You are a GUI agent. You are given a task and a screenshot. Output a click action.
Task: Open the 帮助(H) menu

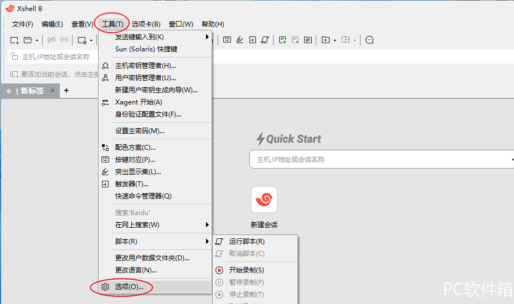point(213,24)
